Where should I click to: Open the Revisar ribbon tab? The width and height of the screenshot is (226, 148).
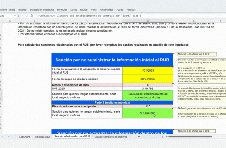point(84,10)
